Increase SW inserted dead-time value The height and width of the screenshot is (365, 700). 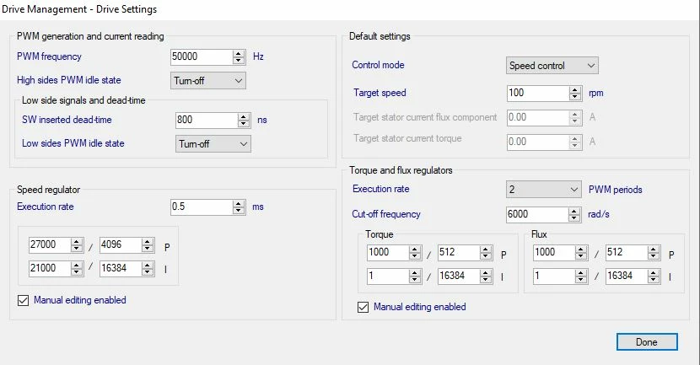click(x=244, y=116)
